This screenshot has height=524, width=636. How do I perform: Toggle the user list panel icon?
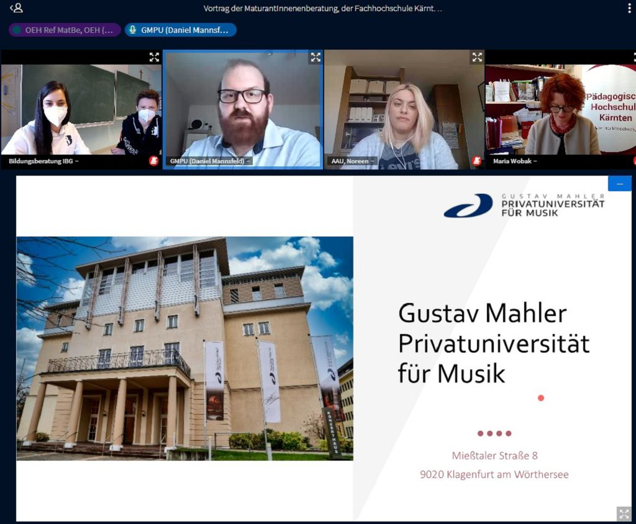point(17,7)
